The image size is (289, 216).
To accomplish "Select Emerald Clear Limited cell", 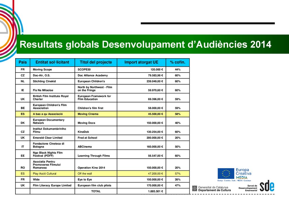I will [52, 138].
